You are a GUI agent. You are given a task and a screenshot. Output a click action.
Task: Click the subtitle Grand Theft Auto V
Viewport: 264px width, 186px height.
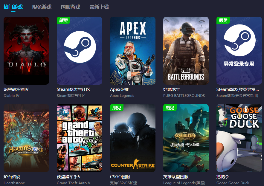point(74,183)
